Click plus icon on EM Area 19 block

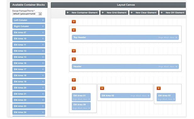pos(43,82)
